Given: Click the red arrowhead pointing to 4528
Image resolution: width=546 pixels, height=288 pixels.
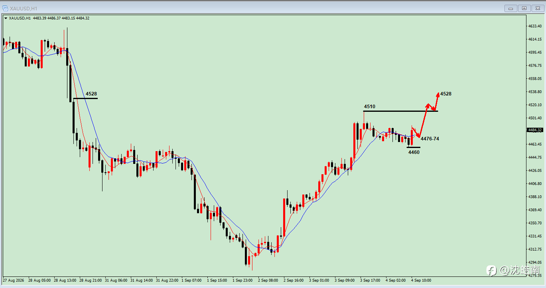Looking at the screenshot, I should (x=438, y=95).
